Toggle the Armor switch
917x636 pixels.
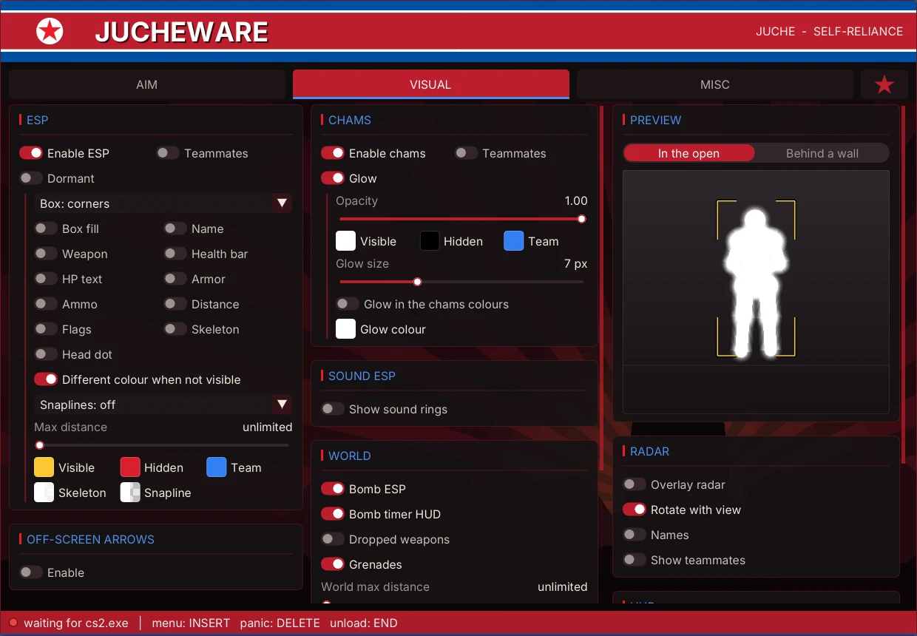click(x=175, y=279)
